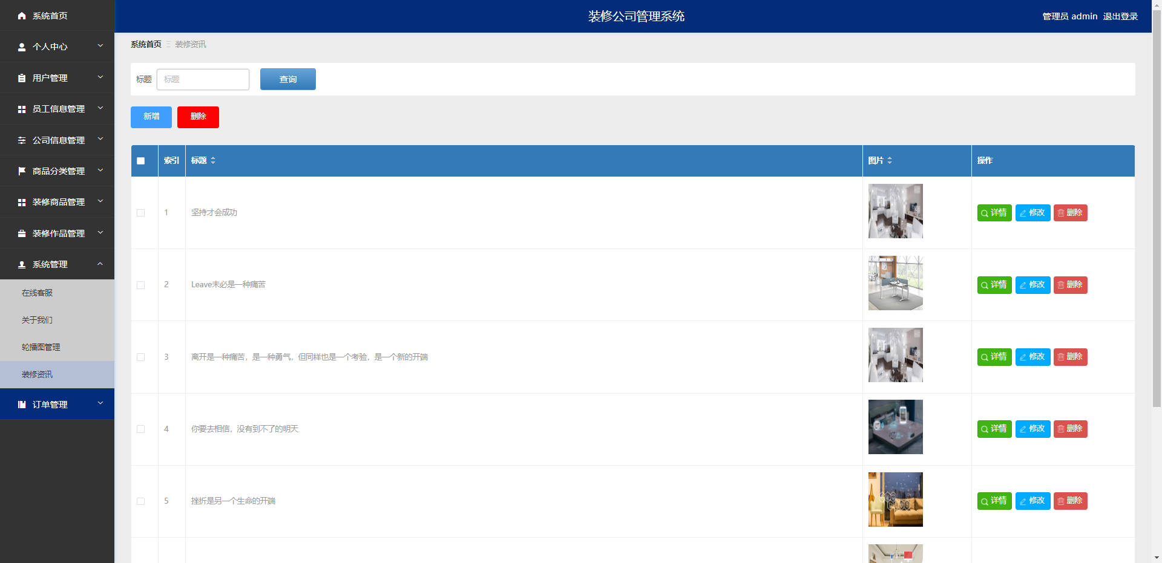Sort the table by 标题 column arrows
Screen dimensions: 1162x563
tap(213, 160)
